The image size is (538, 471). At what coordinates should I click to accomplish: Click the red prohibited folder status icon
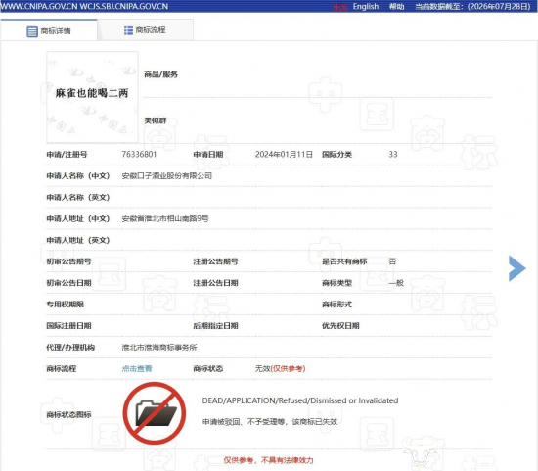point(155,413)
